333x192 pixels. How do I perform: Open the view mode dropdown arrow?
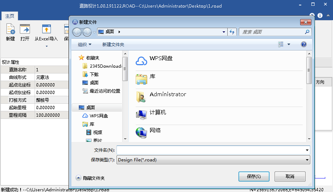(289, 44)
